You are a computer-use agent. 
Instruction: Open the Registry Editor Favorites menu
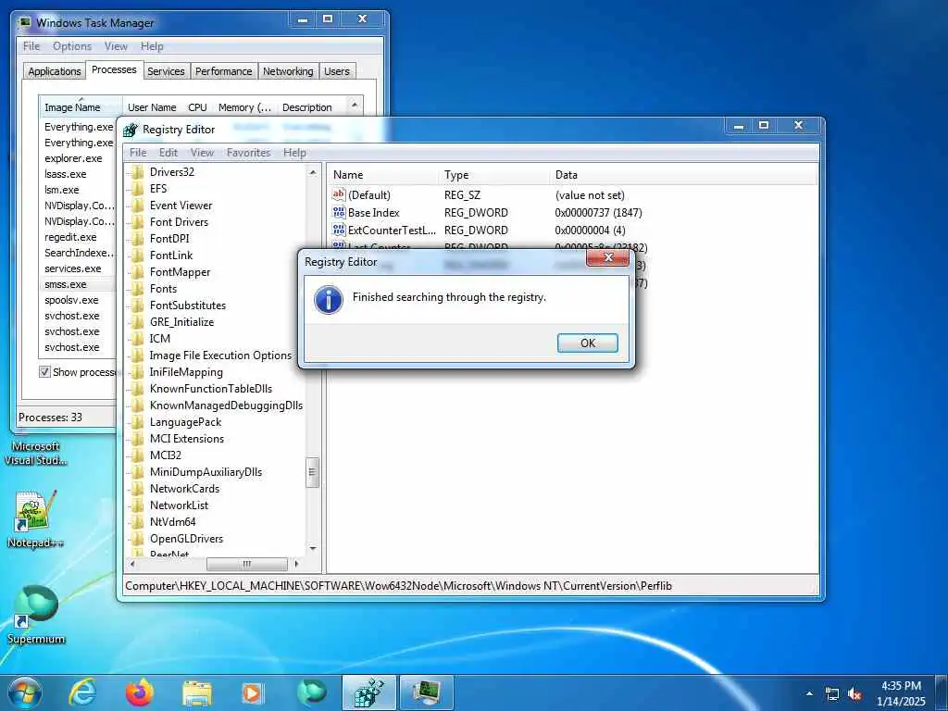pyautogui.click(x=248, y=153)
